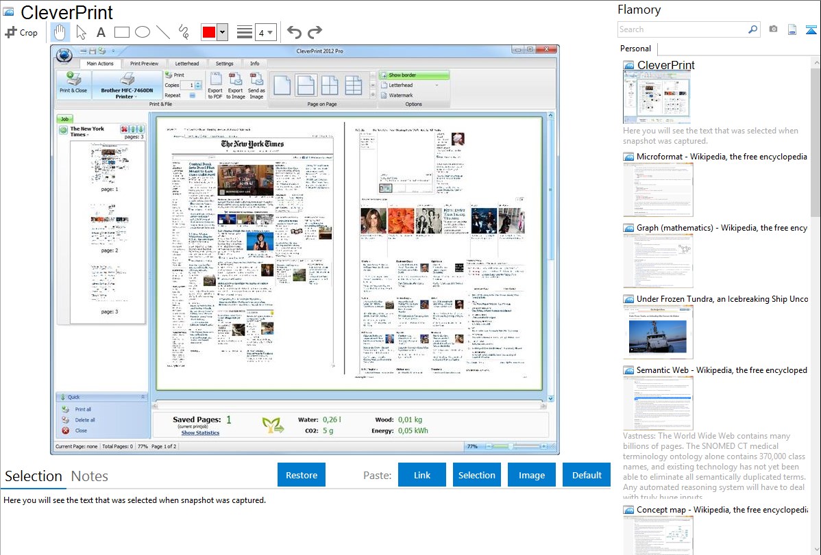This screenshot has width=821, height=555.
Task: Switch to the Notes tab
Action: [90, 476]
